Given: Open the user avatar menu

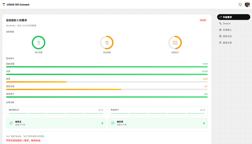Looking at the screenshot, I should (247, 4).
